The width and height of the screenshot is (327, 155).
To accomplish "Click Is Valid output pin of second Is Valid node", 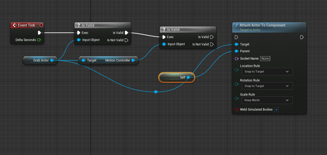I will [212, 37].
